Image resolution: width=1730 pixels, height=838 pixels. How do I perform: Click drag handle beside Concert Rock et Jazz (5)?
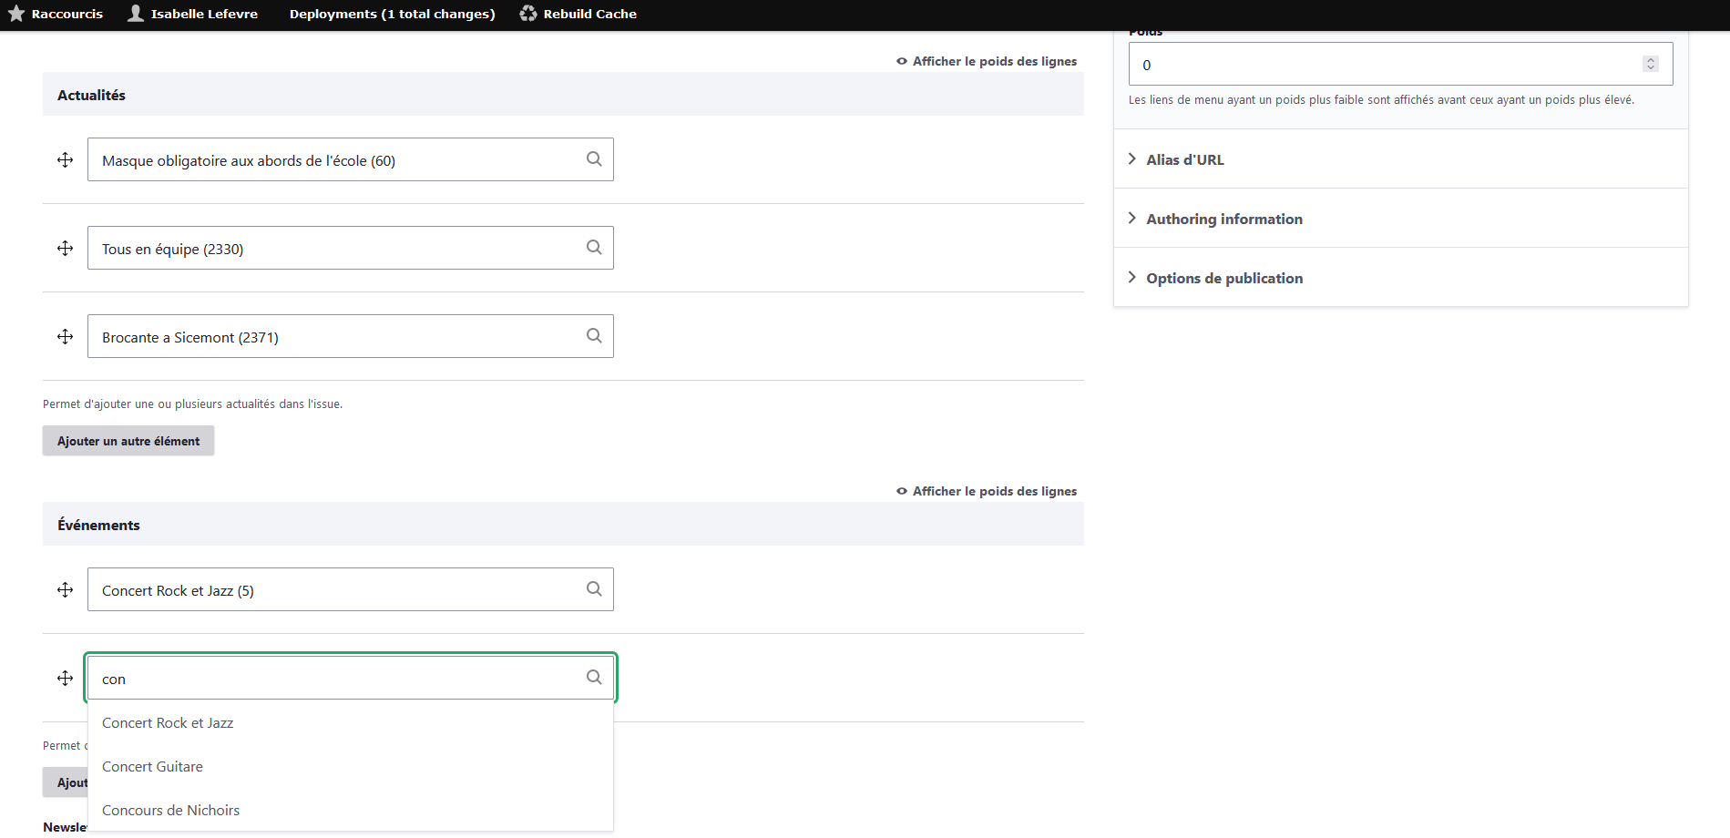[x=65, y=590]
